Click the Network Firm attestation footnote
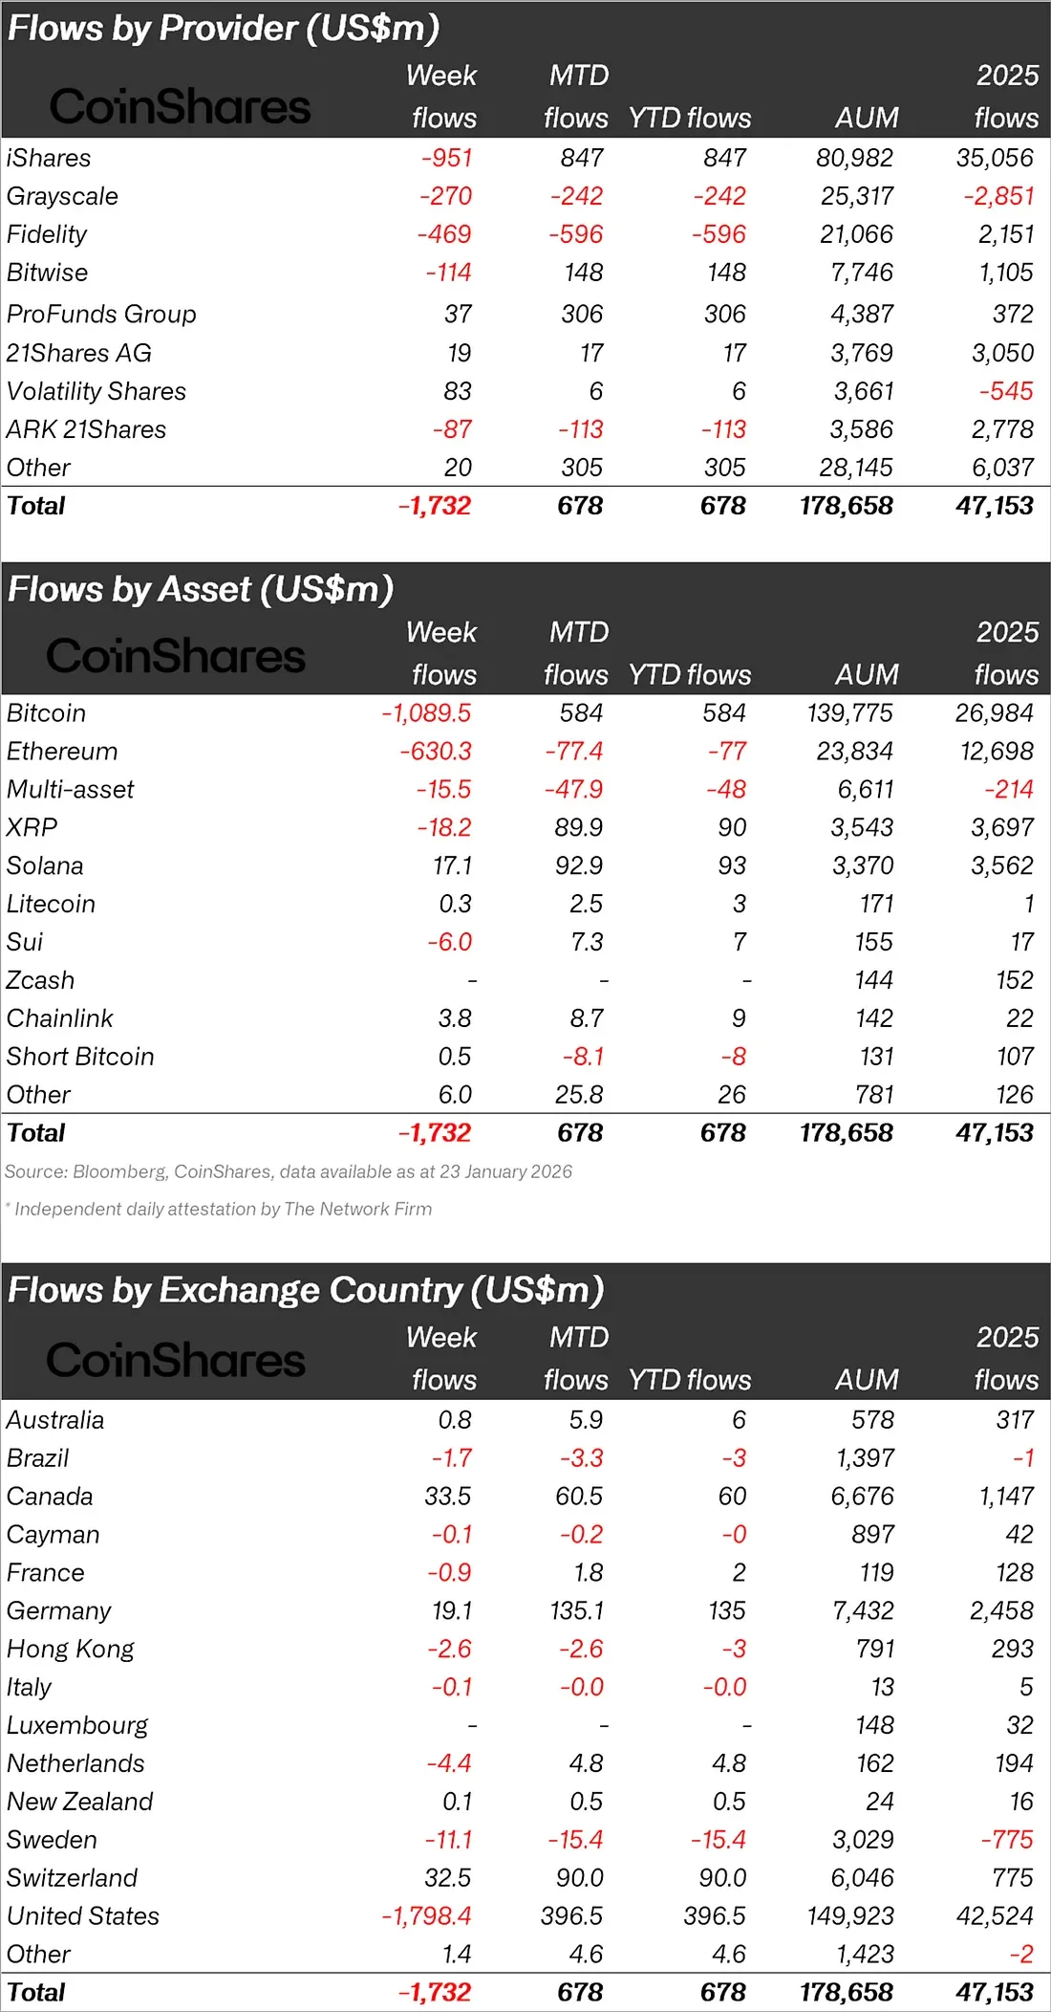The width and height of the screenshot is (1051, 2012). pos(222,1209)
